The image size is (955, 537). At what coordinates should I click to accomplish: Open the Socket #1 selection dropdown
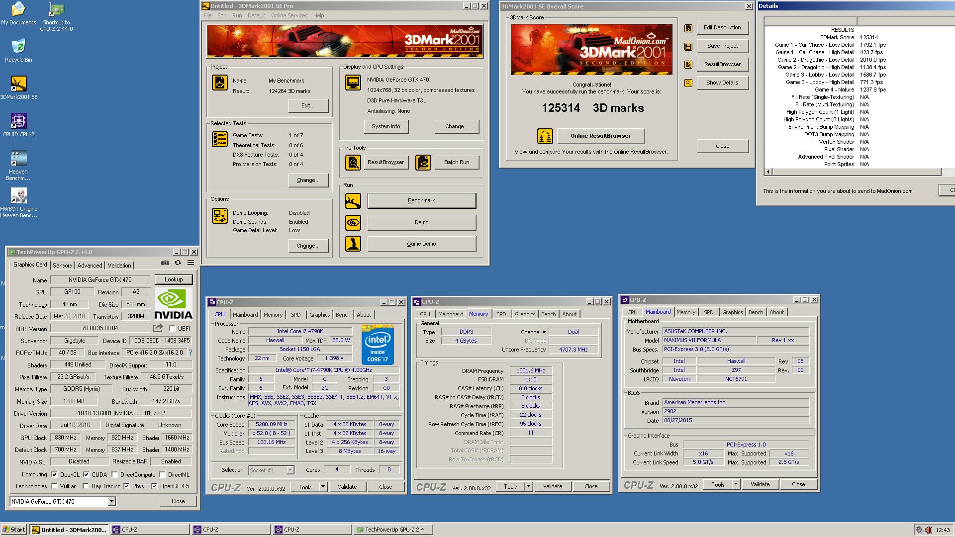290,470
